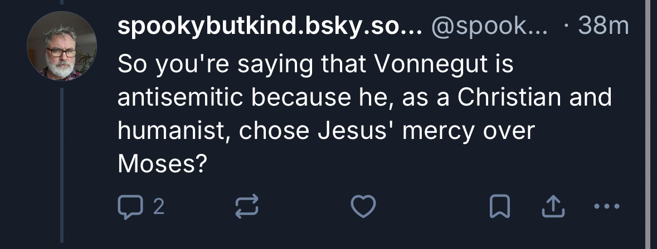
Task: Click the @spook... handle
Action: coord(488,27)
